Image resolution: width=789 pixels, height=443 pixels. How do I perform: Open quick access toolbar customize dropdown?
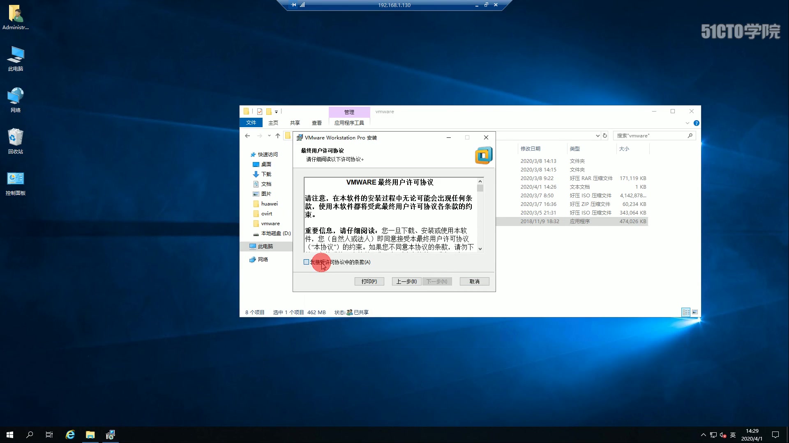(x=277, y=112)
